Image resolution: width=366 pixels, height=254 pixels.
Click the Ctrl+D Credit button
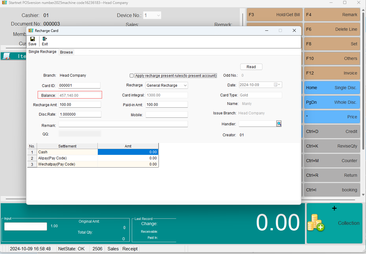point(332,131)
